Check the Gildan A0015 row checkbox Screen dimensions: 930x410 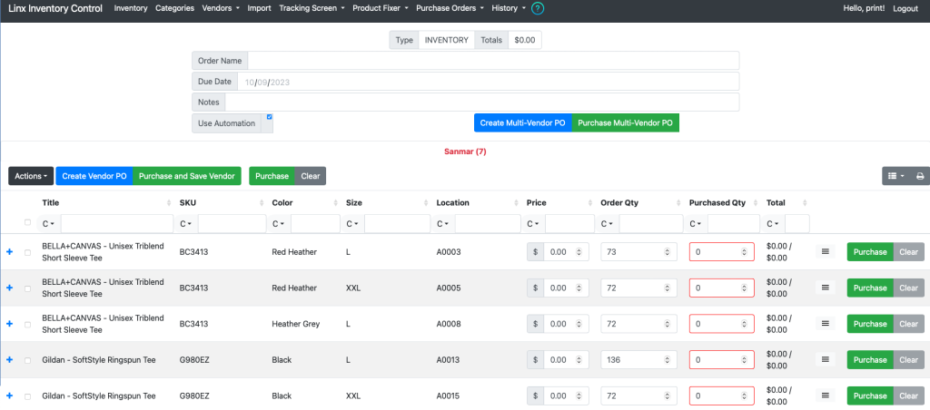pyautogui.click(x=27, y=396)
